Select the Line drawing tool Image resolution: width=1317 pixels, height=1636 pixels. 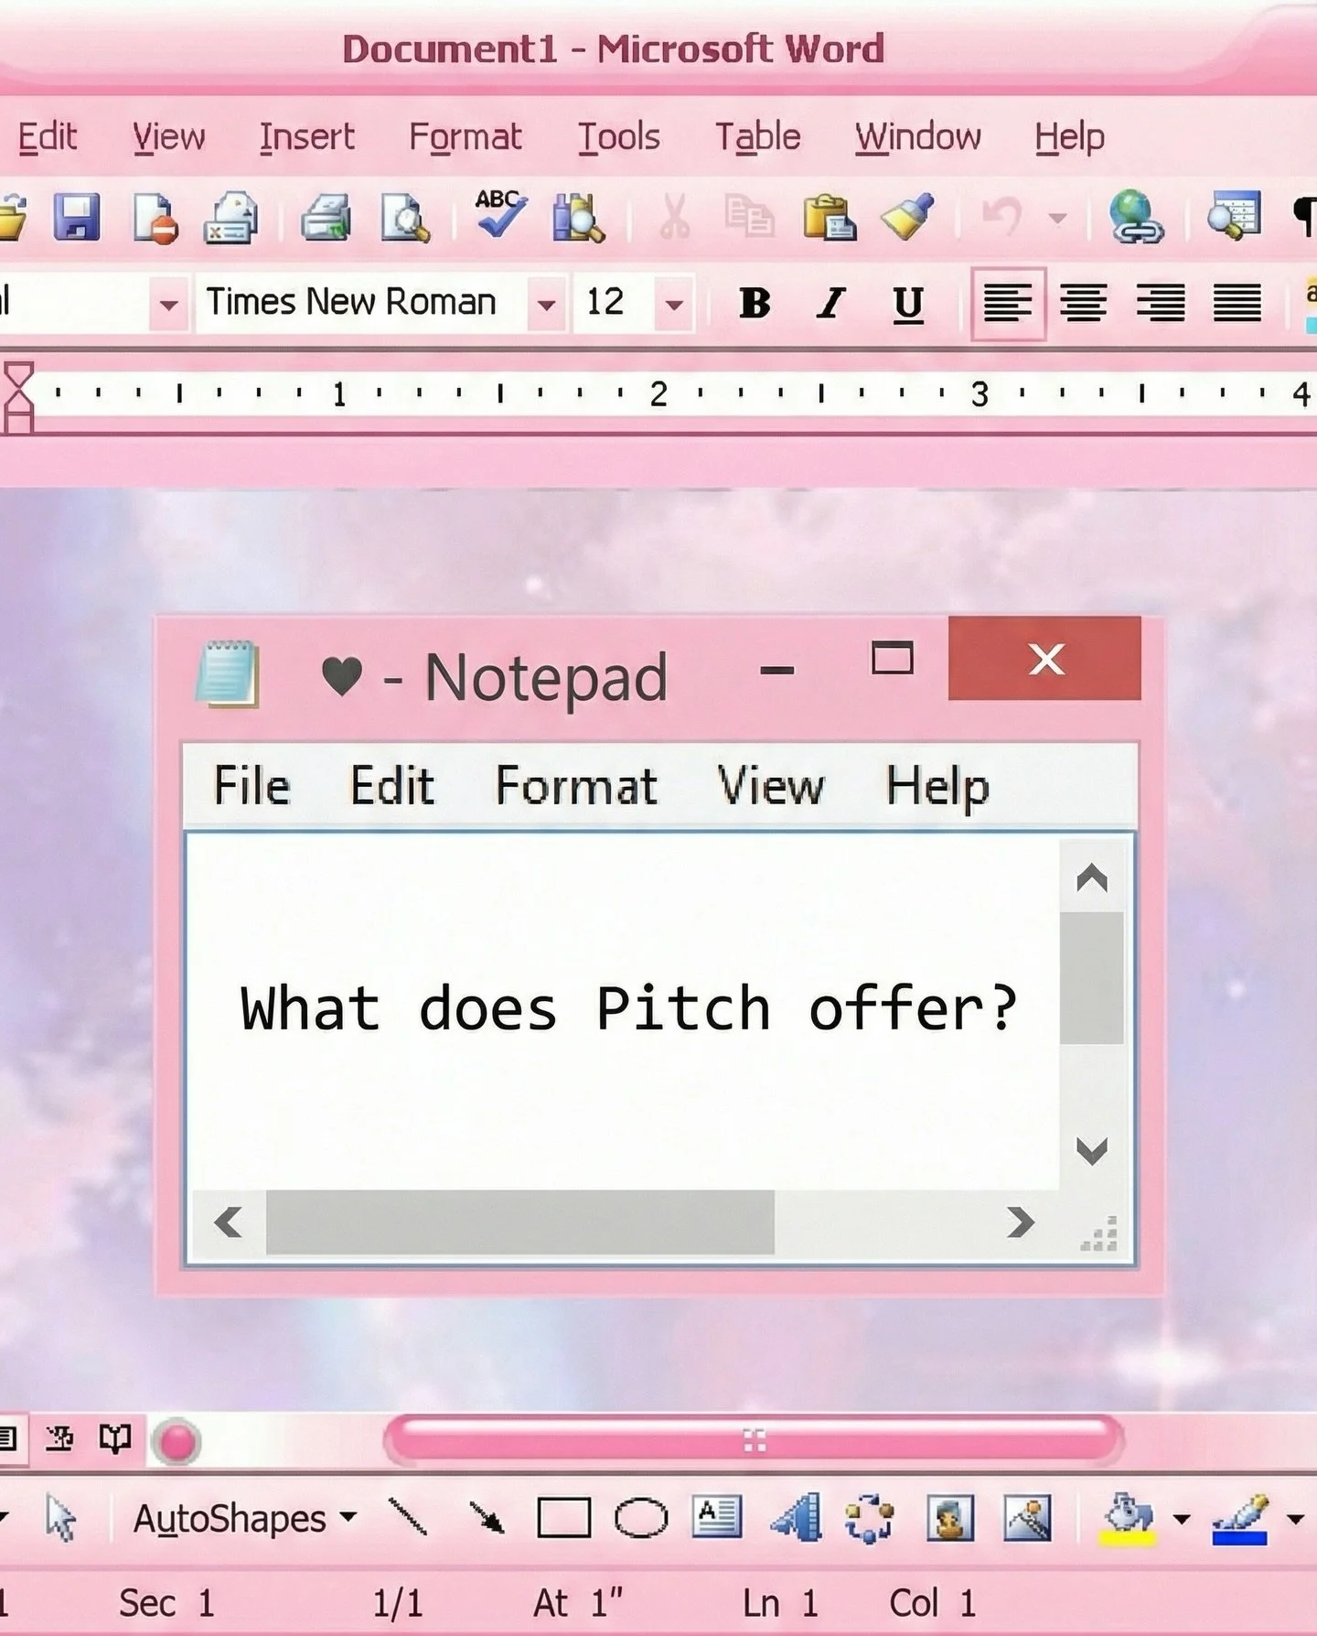pos(407,1518)
